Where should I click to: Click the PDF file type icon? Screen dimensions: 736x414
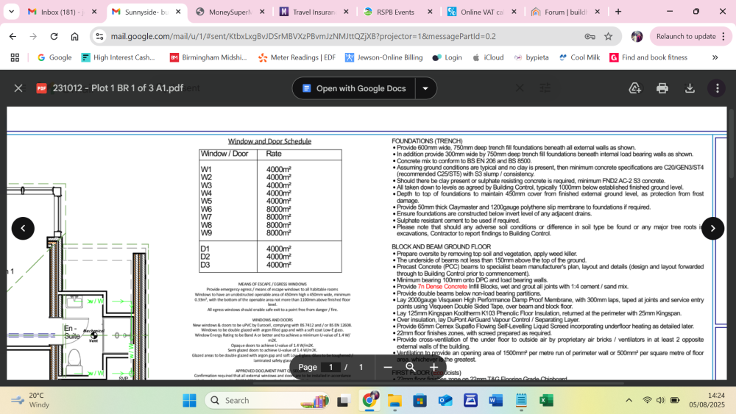41,88
